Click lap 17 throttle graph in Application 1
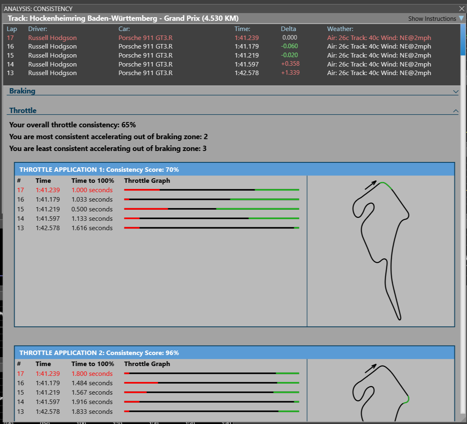 pos(211,190)
